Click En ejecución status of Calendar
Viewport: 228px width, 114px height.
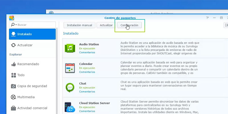(87, 68)
